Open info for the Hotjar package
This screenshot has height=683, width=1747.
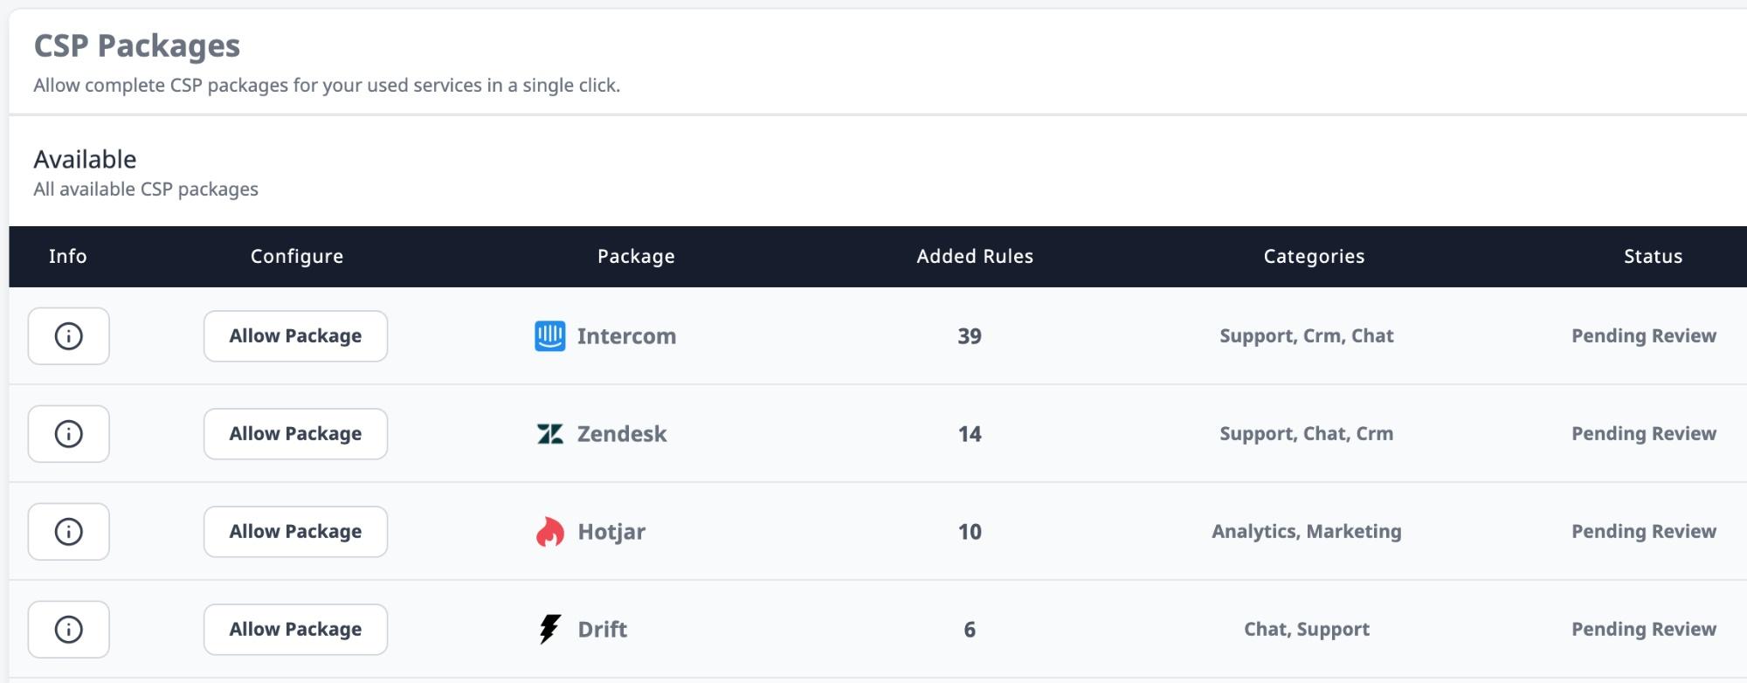68,532
